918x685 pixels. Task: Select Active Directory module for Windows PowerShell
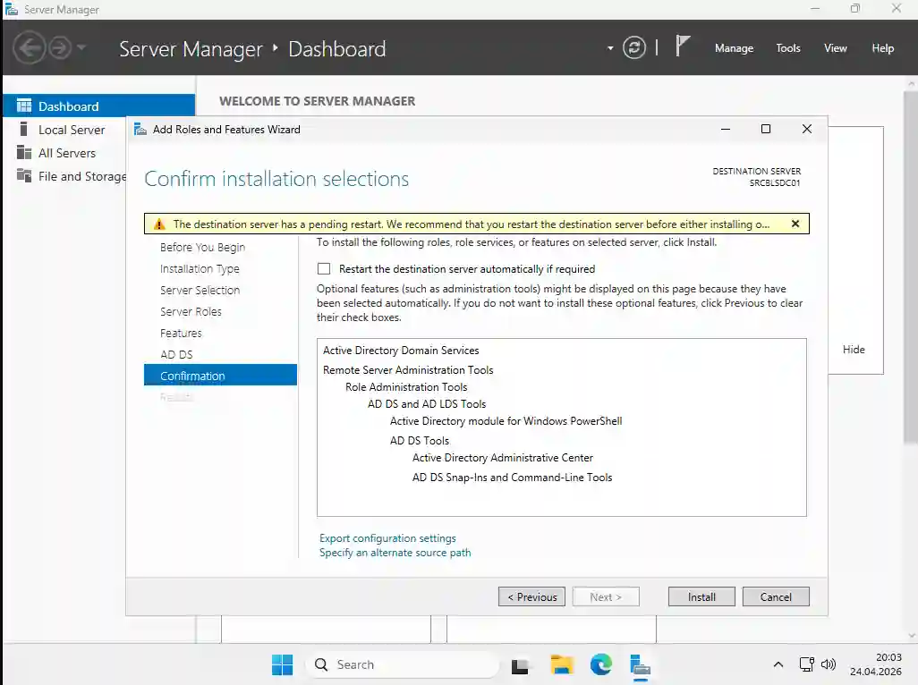point(506,420)
